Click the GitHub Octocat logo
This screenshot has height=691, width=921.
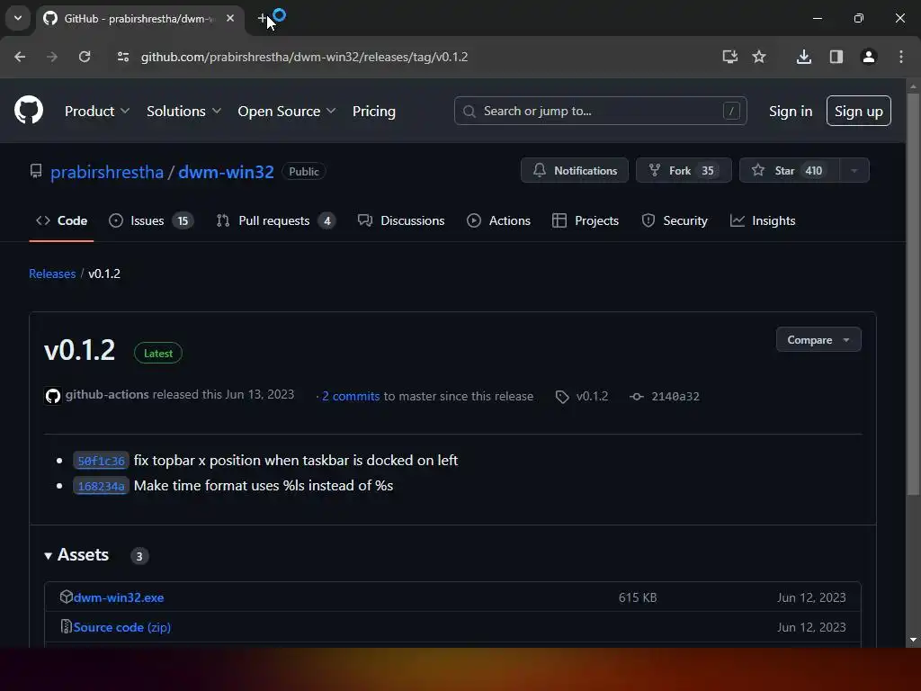[28, 110]
